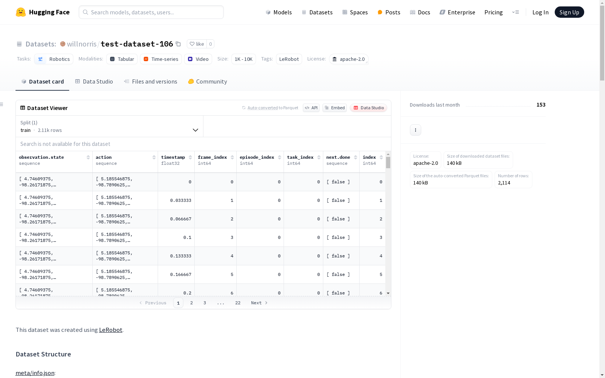
Task: Open Enterprise in the top navigation
Action: (458, 12)
